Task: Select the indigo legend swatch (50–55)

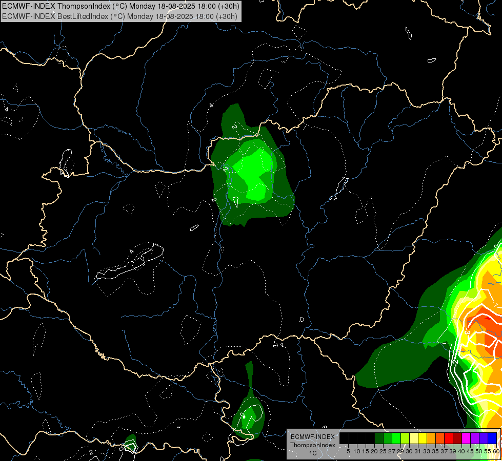Action: (484, 438)
